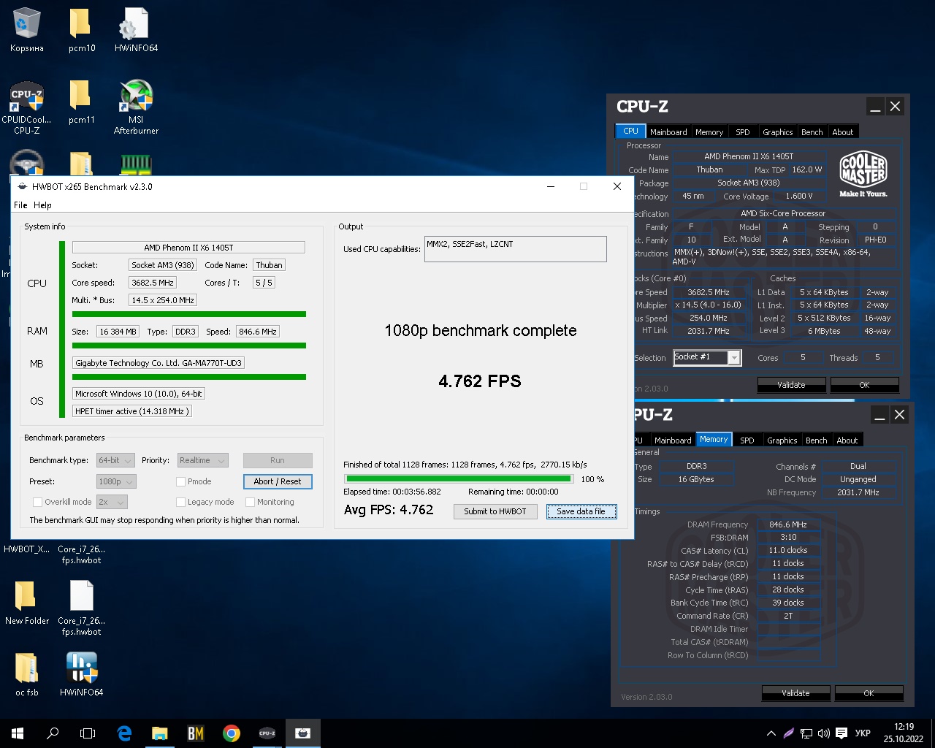This screenshot has height=748, width=935.
Task: Open SPD tab in lower CPU-Z window
Action: pos(747,440)
